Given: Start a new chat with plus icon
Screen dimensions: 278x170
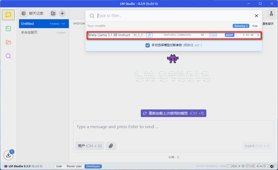Looking at the screenshot, I should point(62,13).
